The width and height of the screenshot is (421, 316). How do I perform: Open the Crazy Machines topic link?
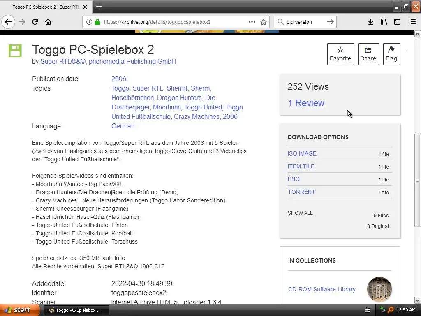(197, 116)
